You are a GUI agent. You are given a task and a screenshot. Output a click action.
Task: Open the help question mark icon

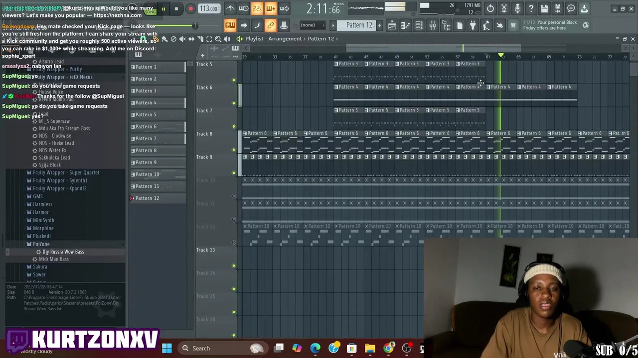(x=531, y=8)
